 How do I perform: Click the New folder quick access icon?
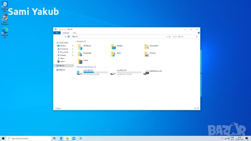point(63,29)
